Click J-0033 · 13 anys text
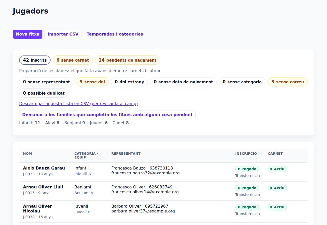Image resolution: width=327 pixels, height=225 pixels. click(x=38, y=174)
